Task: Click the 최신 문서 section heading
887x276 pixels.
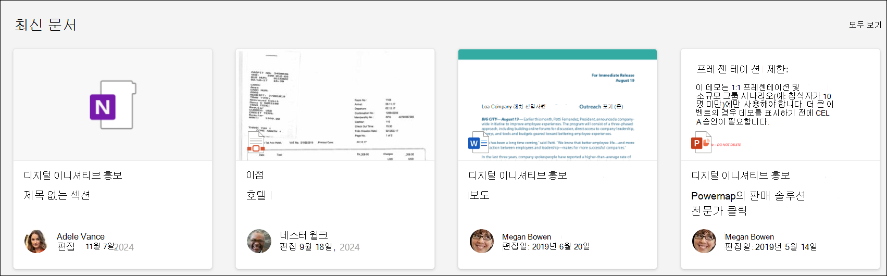Action: [46, 24]
